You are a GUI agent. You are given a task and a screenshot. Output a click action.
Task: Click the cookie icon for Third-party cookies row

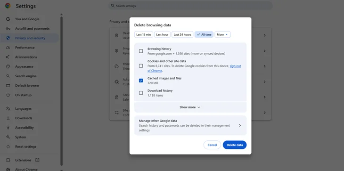(x=117, y=66)
